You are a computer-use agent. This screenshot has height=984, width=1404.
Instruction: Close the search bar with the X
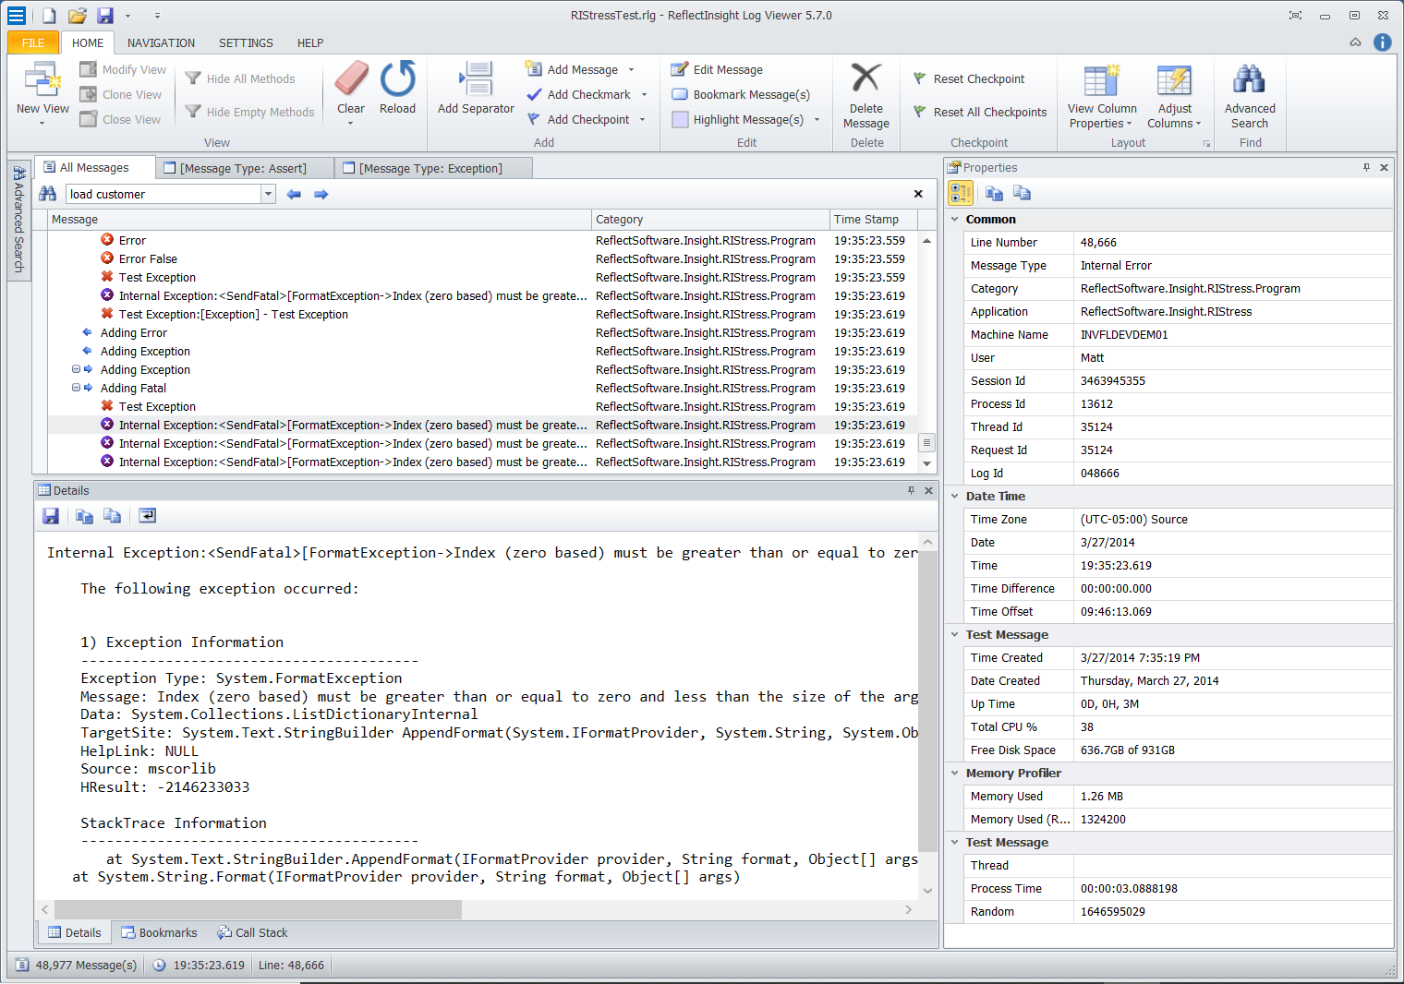click(918, 194)
